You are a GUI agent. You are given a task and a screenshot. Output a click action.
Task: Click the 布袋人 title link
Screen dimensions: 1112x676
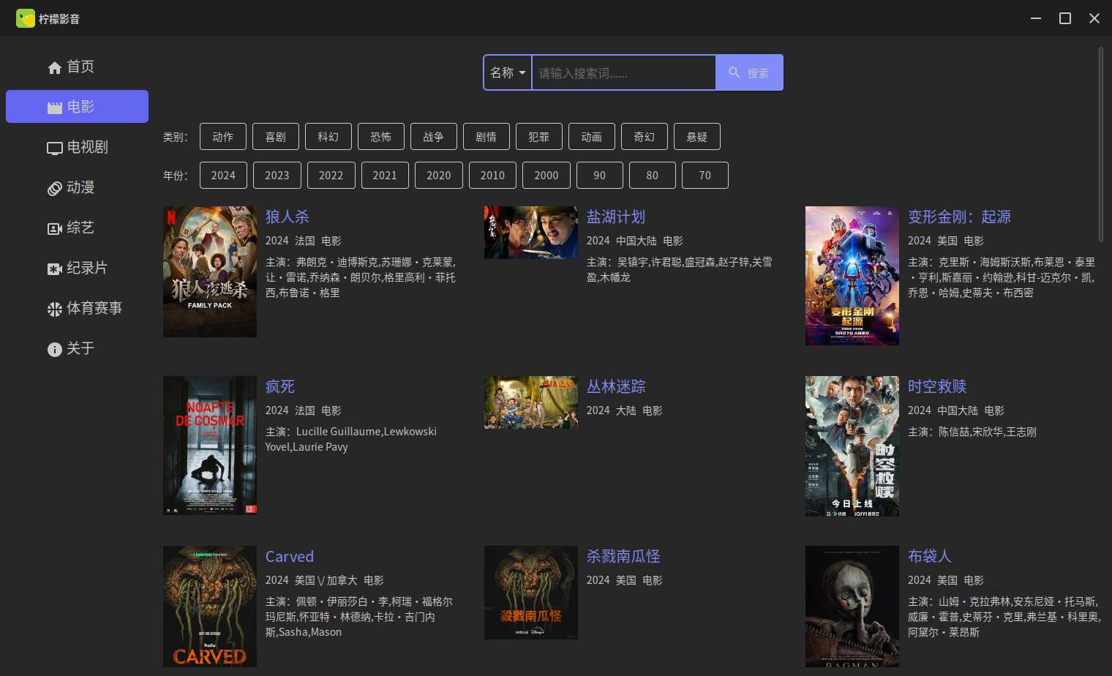[x=930, y=556]
